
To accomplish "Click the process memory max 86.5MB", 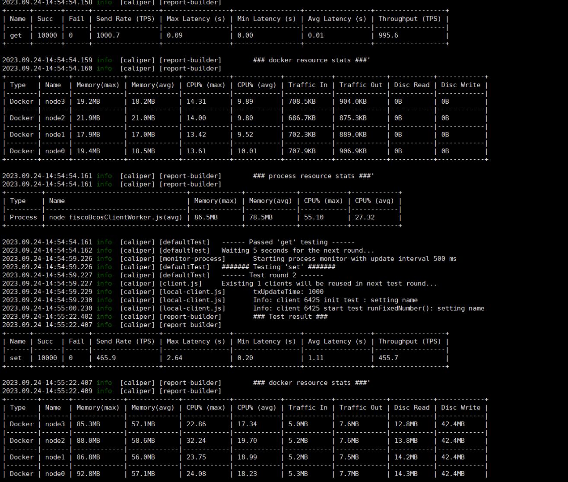I will click(206, 217).
